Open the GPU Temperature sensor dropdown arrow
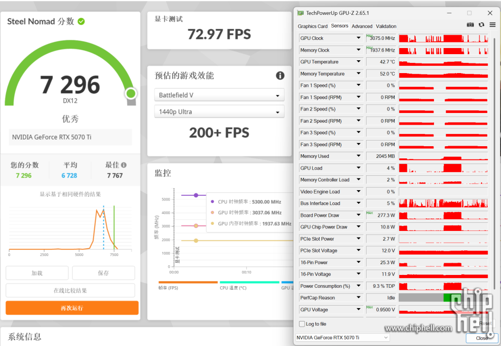501x346 pixels. click(358, 62)
